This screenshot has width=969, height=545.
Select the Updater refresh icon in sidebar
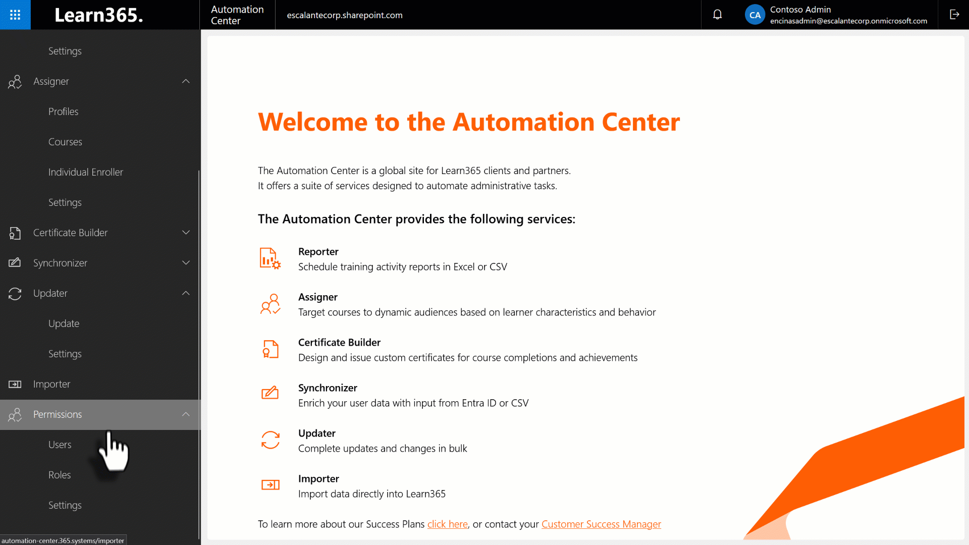15,293
